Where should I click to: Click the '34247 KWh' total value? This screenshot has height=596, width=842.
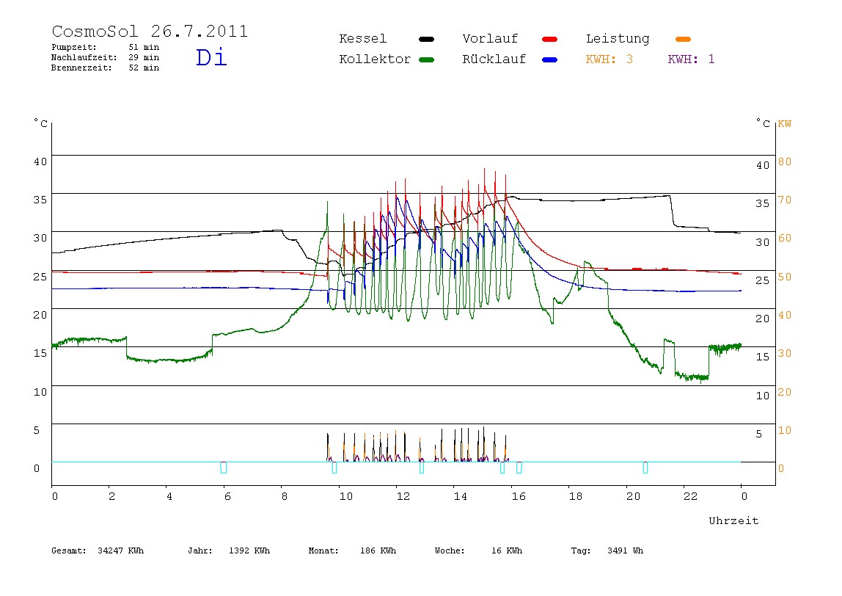[121, 550]
